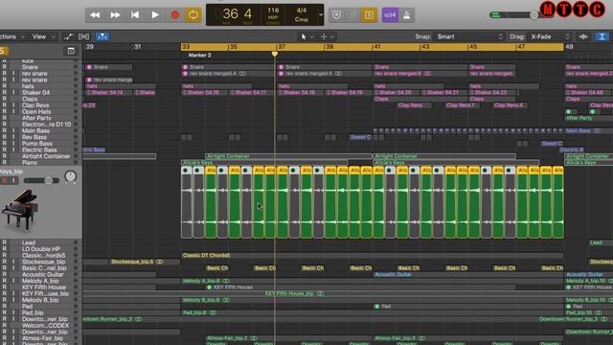Select the Sweet C region on Rev Bass

pyautogui.click(x=360, y=137)
